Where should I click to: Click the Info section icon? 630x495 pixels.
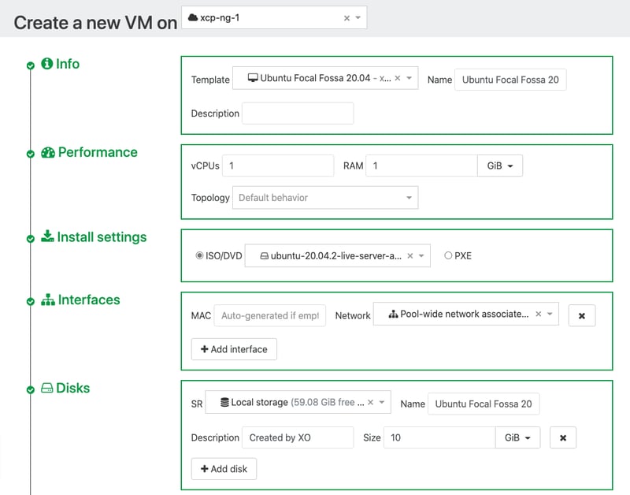point(46,64)
